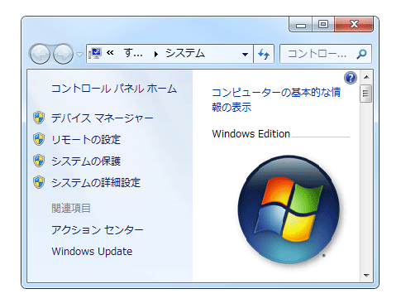Click the Windows Edition section label
The width and height of the screenshot is (401, 308).
(x=251, y=134)
